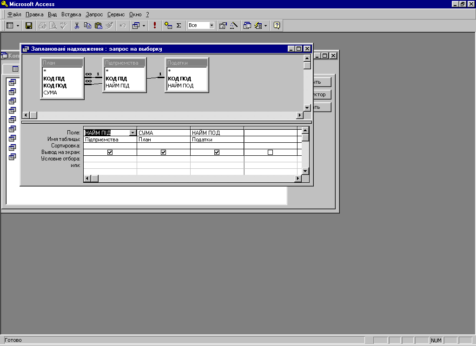This screenshot has width=476, height=346.
Task: Click the New Object toolbar icon
Action: point(258,26)
